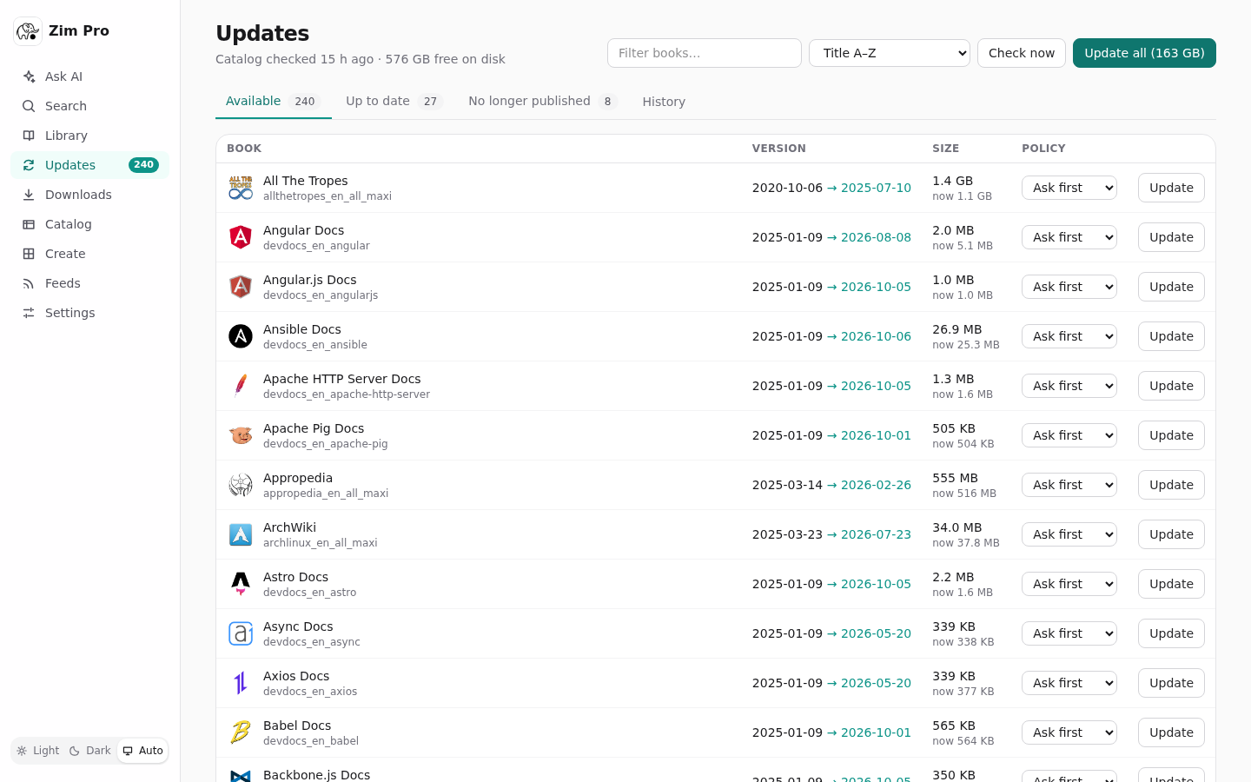This screenshot has width=1251, height=782.
Task: Click the Angular Docs red shield icon
Action: click(x=241, y=237)
